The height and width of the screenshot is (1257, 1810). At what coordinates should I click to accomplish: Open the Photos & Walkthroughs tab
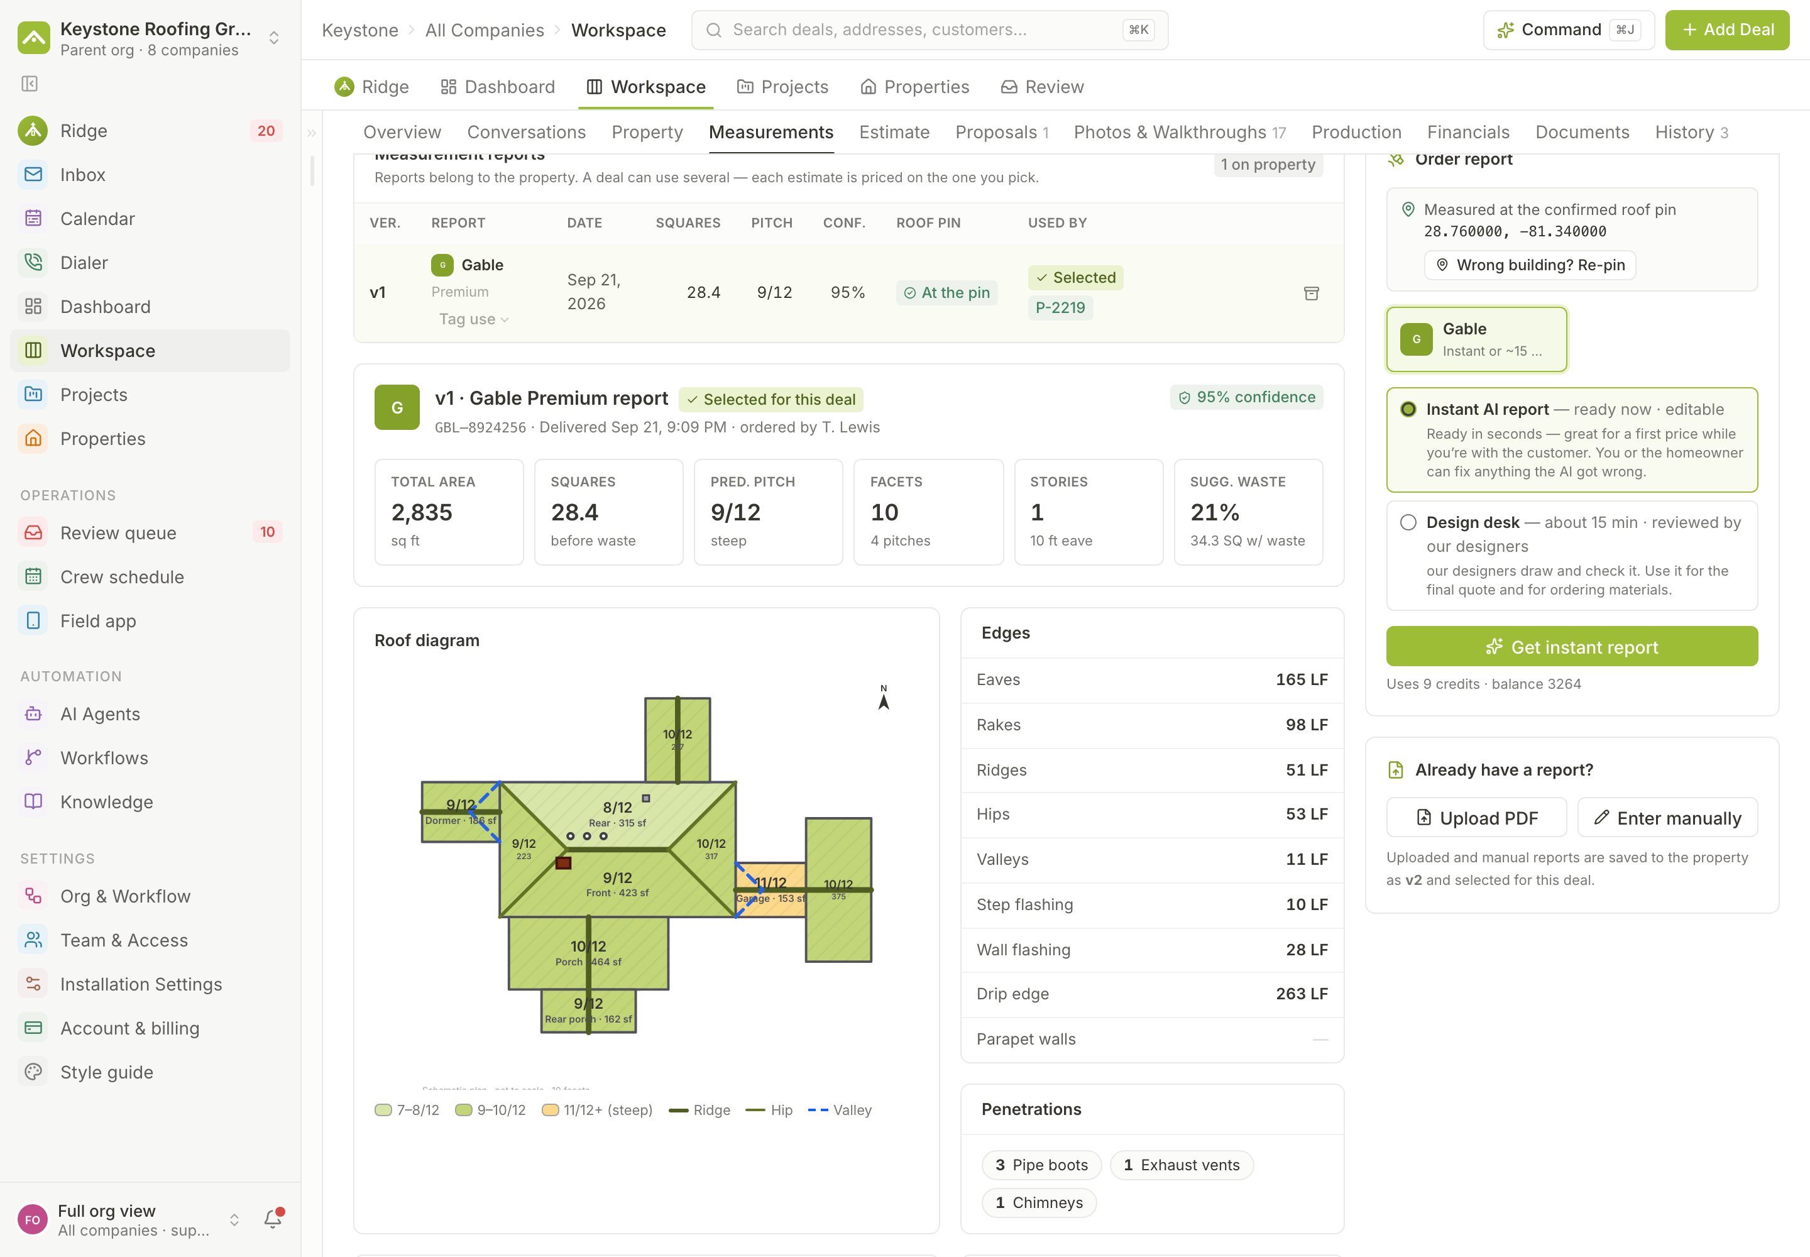click(x=1179, y=133)
